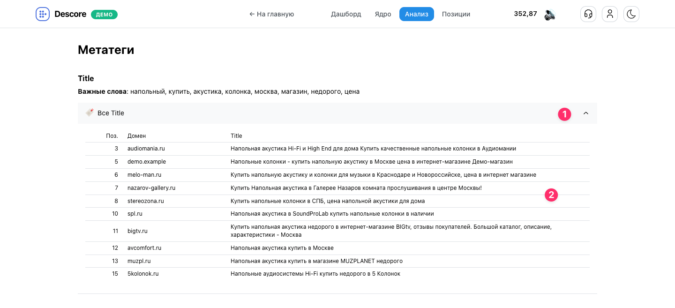Click the Descore brand name
The height and width of the screenshot is (308, 675).
(70, 14)
